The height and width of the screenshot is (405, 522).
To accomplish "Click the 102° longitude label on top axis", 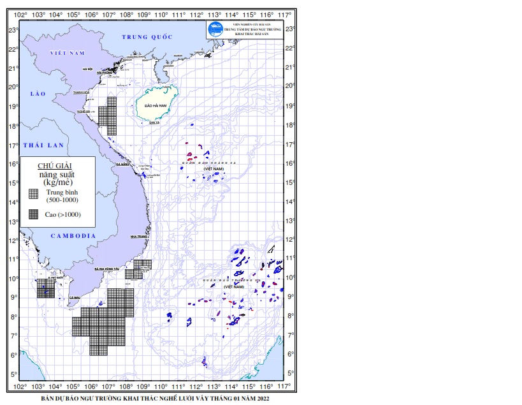I will click(20, 15).
